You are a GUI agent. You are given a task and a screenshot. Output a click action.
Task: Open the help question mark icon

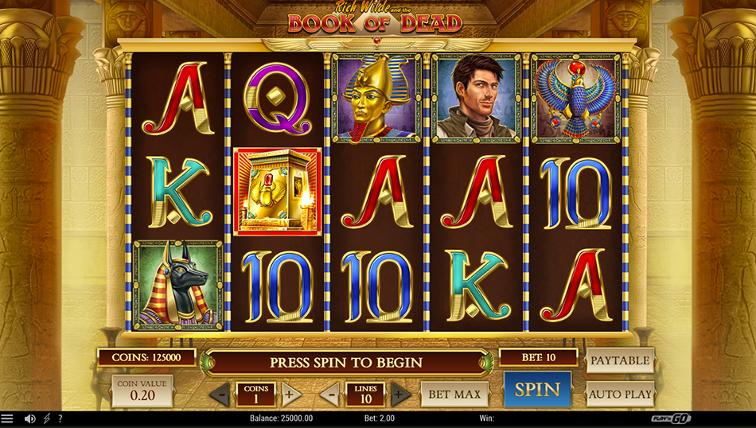point(60,418)
